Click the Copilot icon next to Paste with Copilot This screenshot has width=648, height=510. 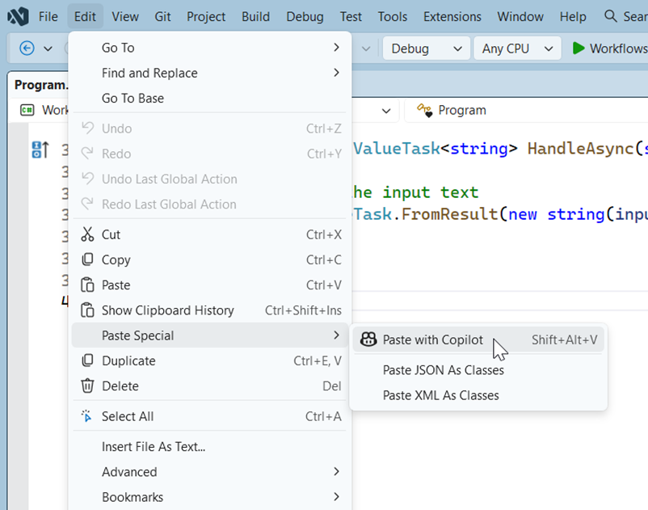click(x=368, y=339)
